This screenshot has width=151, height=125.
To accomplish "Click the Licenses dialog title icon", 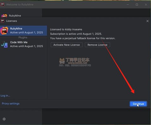I will click(x=3, y=21).
